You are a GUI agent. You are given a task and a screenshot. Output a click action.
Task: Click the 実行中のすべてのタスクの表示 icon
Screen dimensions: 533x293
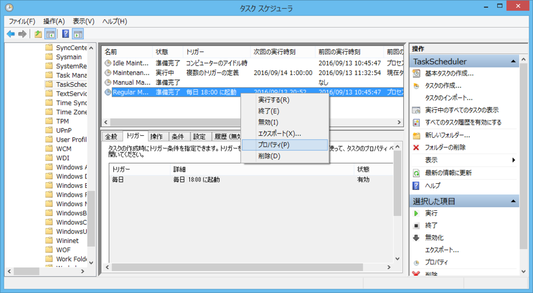click(x=416, y=110)
